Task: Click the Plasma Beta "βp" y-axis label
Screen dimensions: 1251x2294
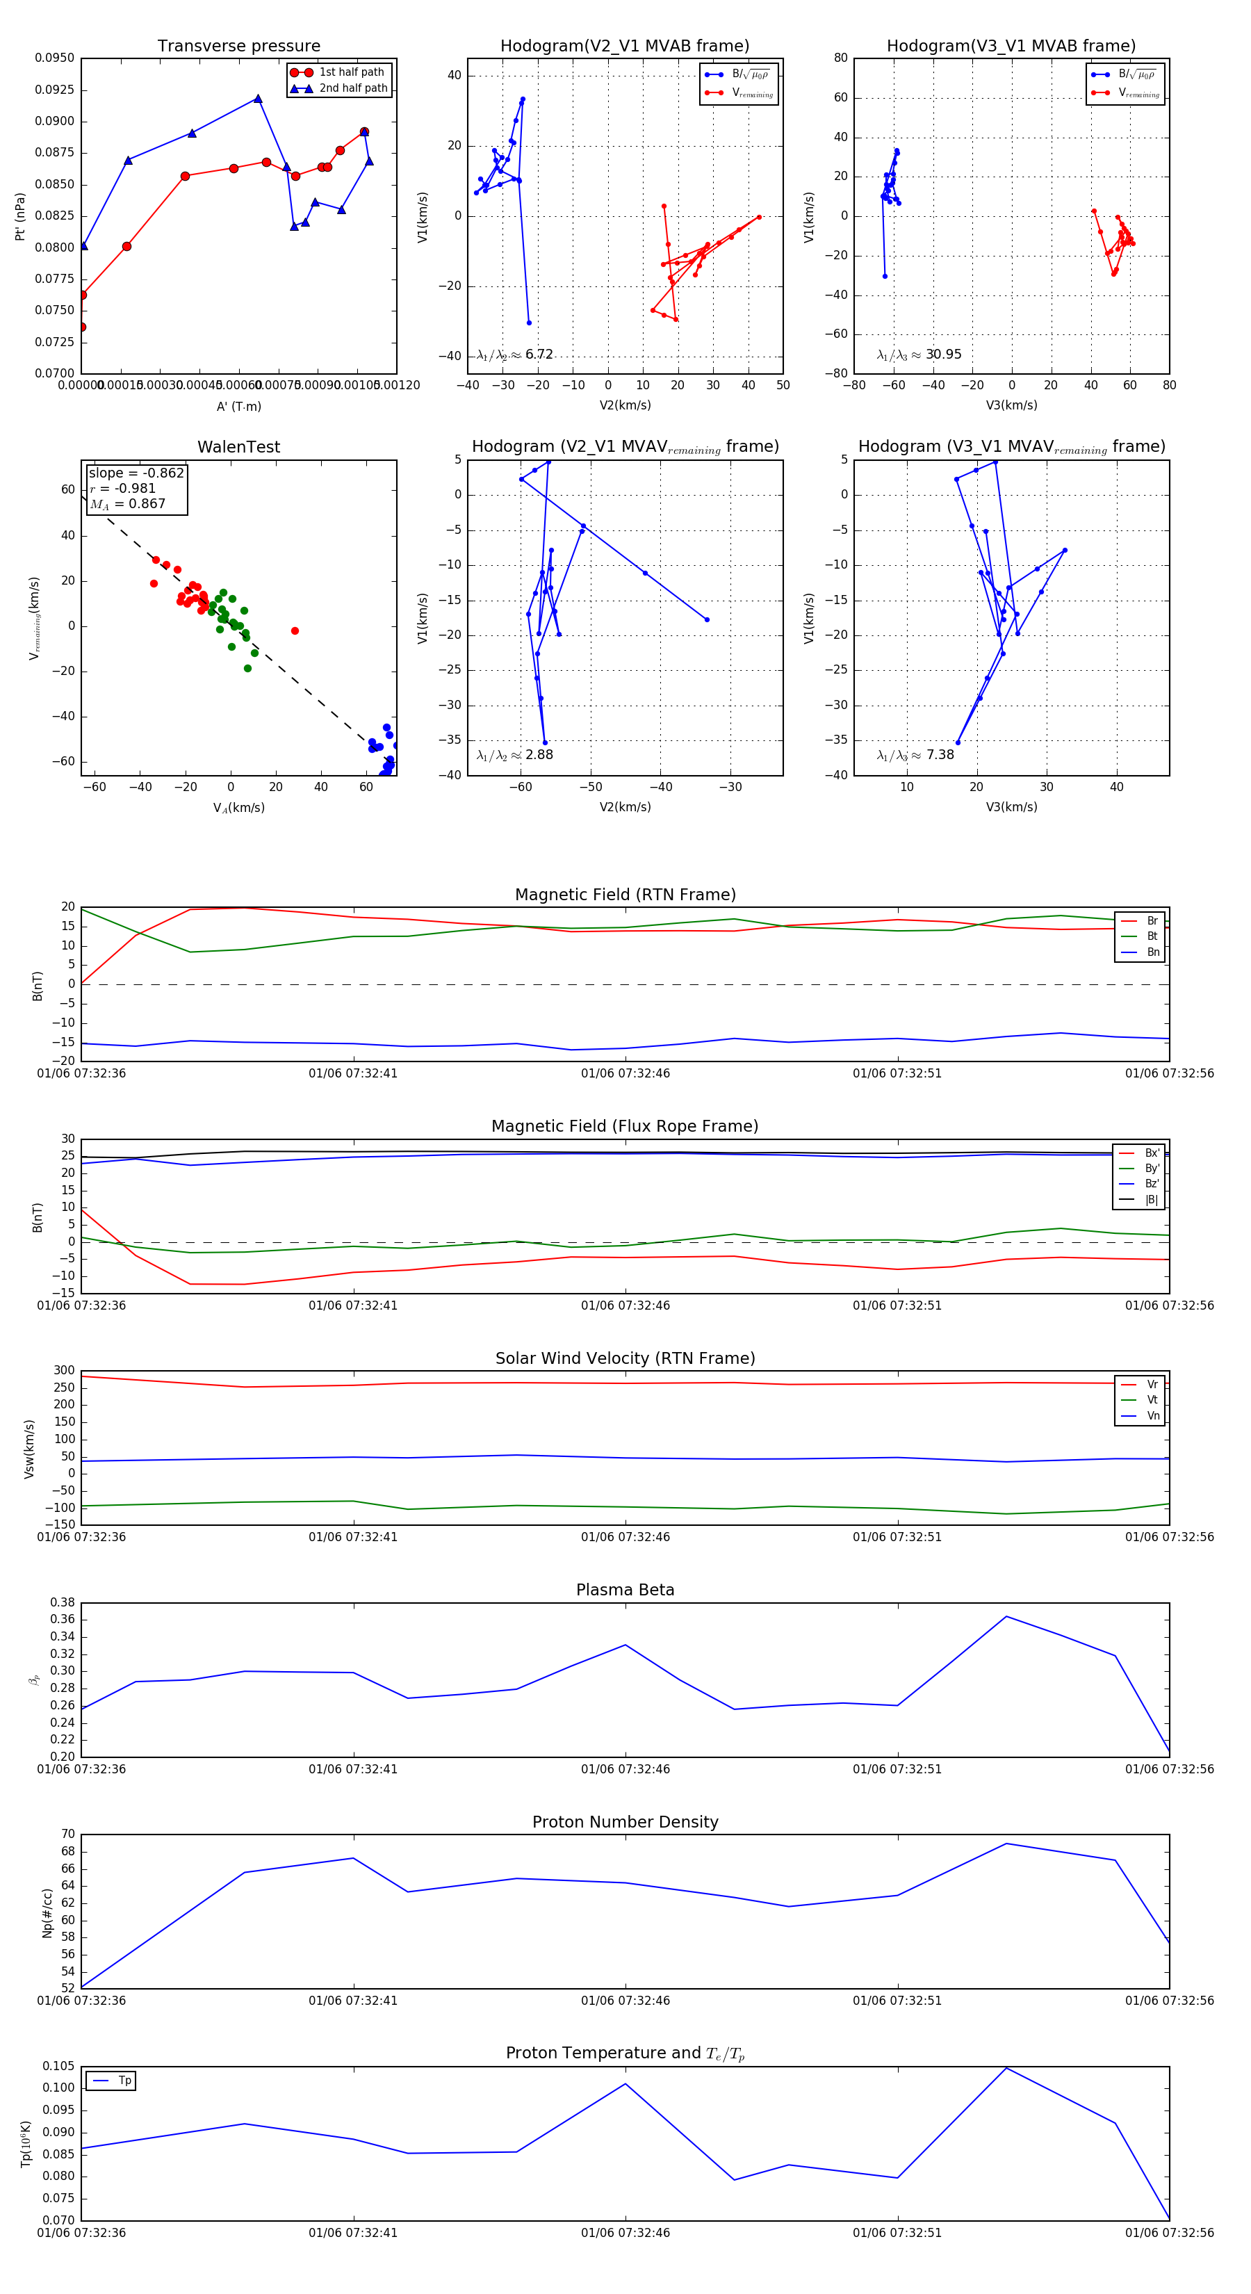Action: 34,1679
